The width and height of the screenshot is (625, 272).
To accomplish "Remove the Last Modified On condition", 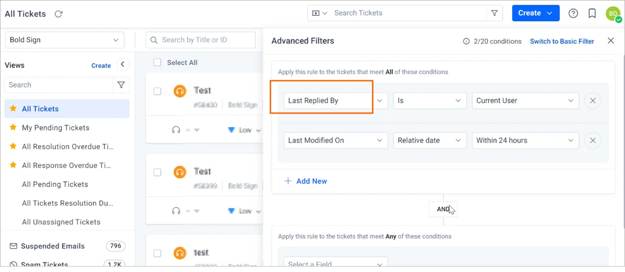I will [593, 141].
